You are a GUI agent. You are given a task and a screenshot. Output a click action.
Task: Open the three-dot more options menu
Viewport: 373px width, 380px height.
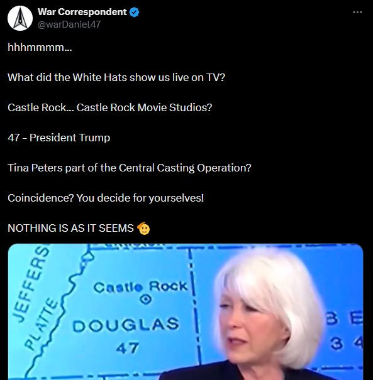pos(357,12)
